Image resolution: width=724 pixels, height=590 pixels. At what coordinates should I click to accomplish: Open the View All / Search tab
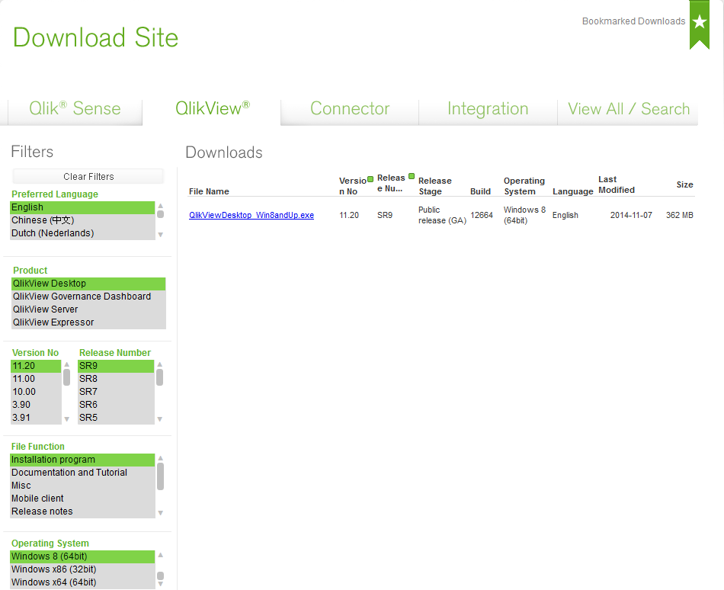point(629,109)
